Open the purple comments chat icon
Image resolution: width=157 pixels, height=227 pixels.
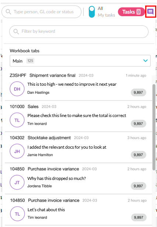pos(150,11)
